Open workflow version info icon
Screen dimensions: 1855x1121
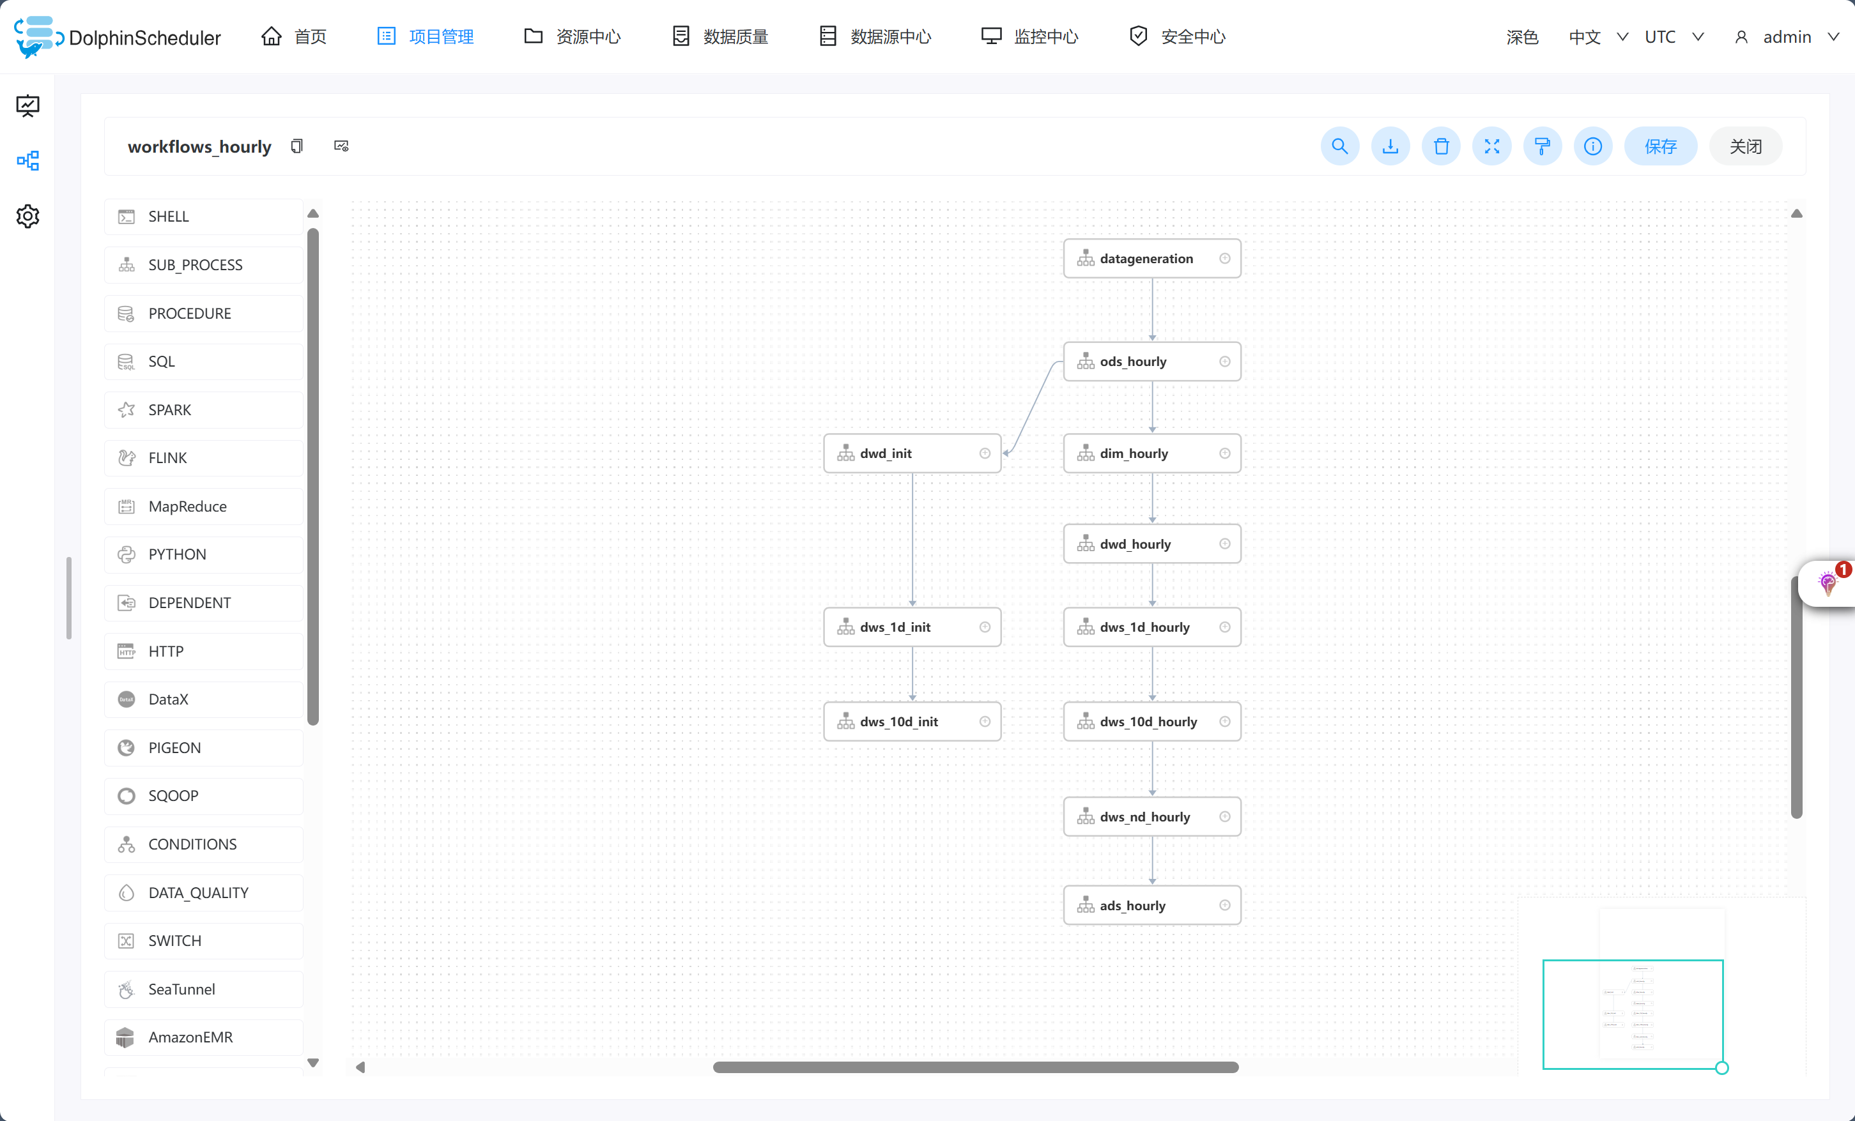coord(1592,146)
